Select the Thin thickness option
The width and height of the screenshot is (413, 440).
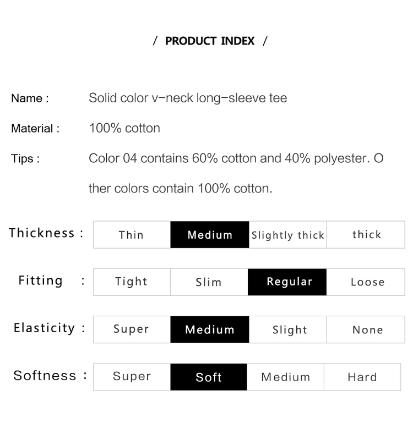point(132,235)
